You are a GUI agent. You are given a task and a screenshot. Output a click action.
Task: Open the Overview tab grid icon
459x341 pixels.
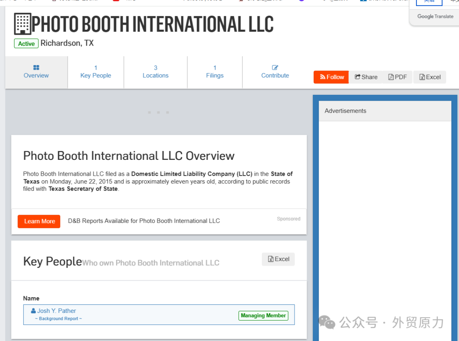36,68
